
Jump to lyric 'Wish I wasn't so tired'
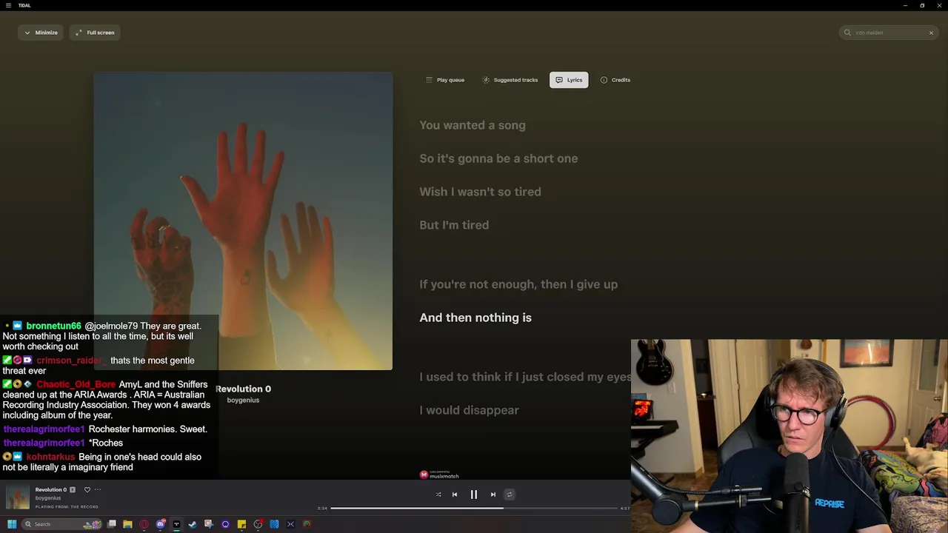coord(480,192)
